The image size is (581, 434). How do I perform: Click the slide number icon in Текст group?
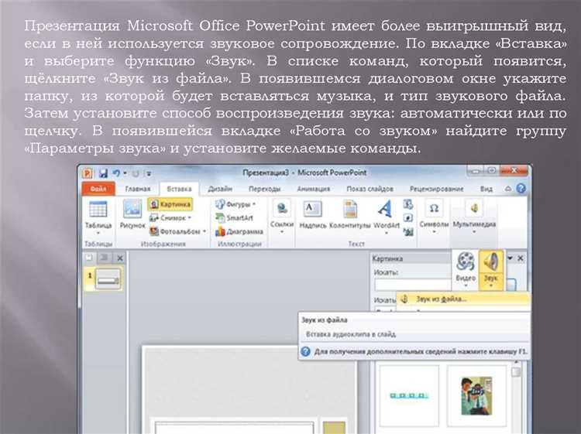coord(408,218)
